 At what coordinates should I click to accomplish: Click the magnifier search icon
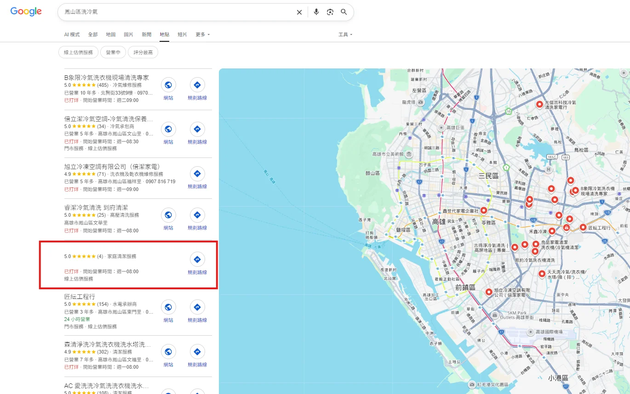[344, 12]
